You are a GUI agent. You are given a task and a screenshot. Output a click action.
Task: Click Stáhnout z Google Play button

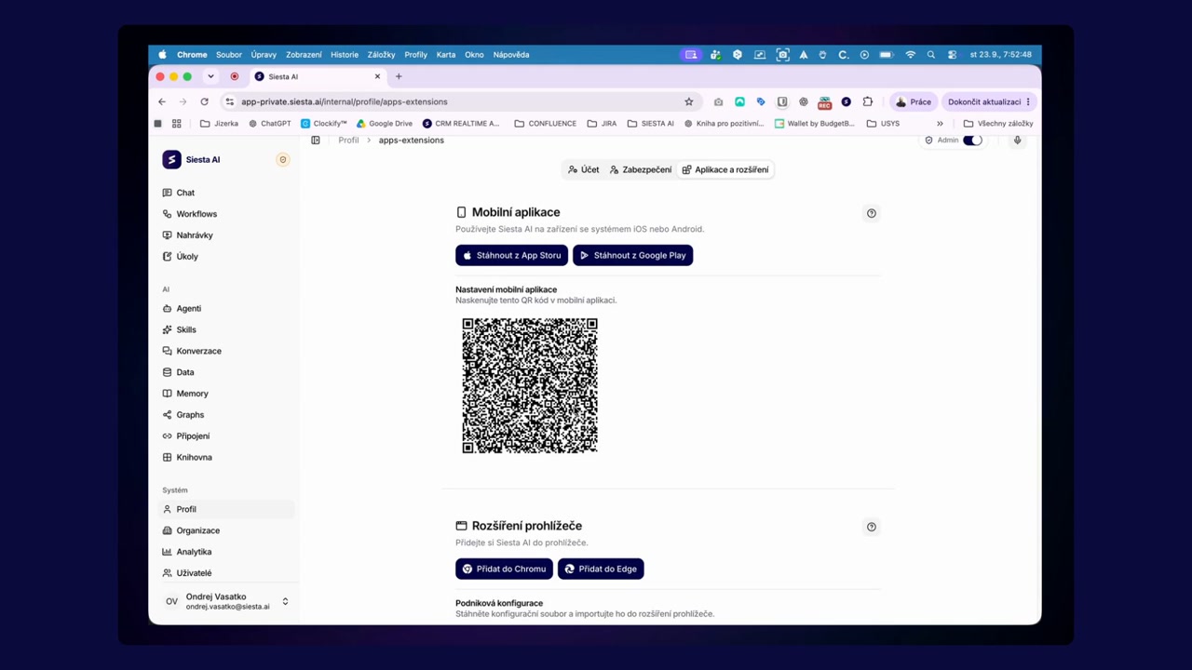632,255
